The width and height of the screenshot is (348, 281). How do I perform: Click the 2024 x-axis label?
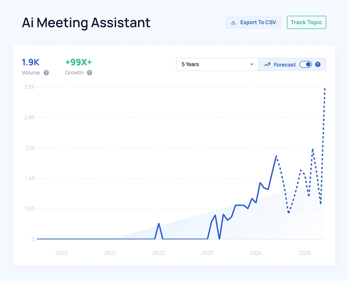coord(256,253)
